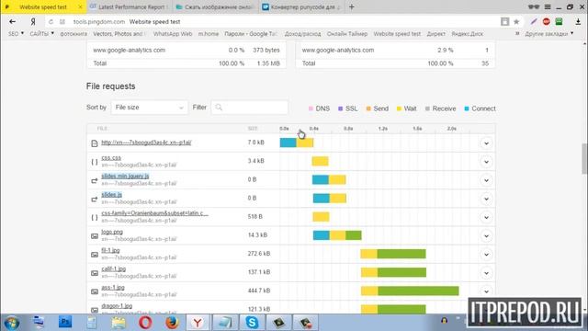Click the Windows Start orb
The image size is (588, 331).
(12, 323)
